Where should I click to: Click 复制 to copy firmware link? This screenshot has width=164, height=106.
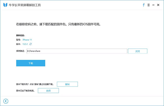pyautogui.click(x=67, y=84)
